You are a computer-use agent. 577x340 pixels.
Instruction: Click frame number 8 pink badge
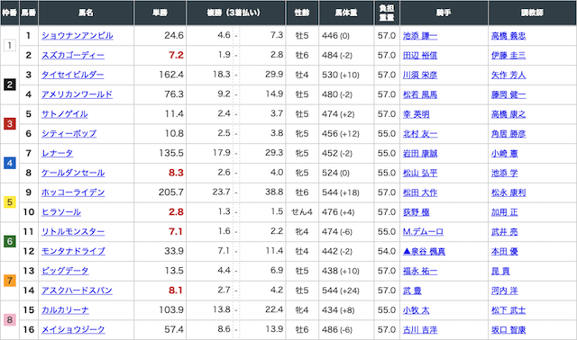[x=10, y=320]
